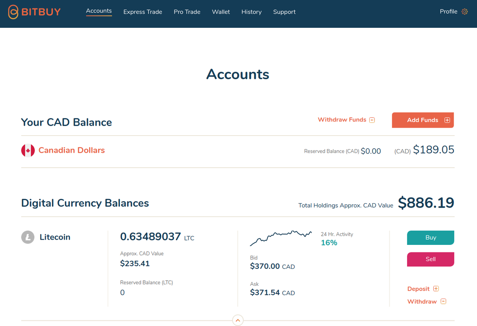This screenshot has height=326, width=477.
Task: Open the Support page
Action: tap(284, 12)
